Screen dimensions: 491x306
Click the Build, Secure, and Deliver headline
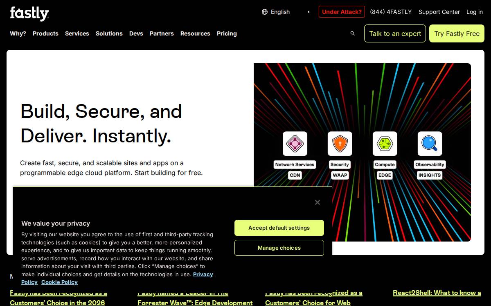(x=101, y=123)
